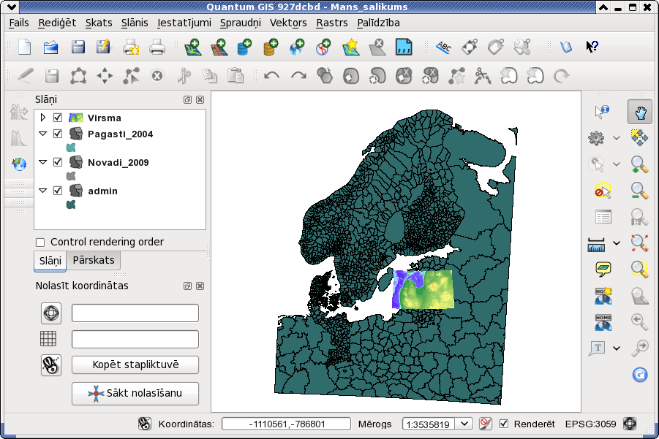
Task: Open the Fails menu
Action: [19, 23]
